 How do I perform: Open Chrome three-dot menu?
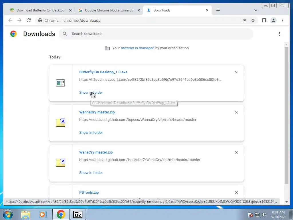point(283,20)
